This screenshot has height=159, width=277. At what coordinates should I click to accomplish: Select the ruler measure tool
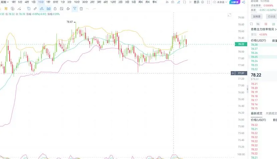(x=35, y=9)
